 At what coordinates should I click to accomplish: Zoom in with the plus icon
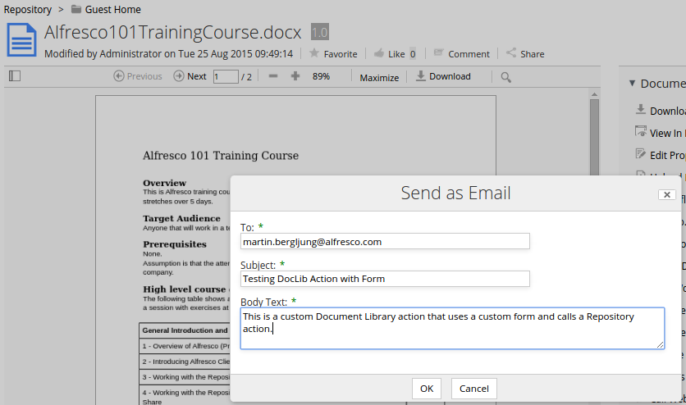click(x=295, y=76)
